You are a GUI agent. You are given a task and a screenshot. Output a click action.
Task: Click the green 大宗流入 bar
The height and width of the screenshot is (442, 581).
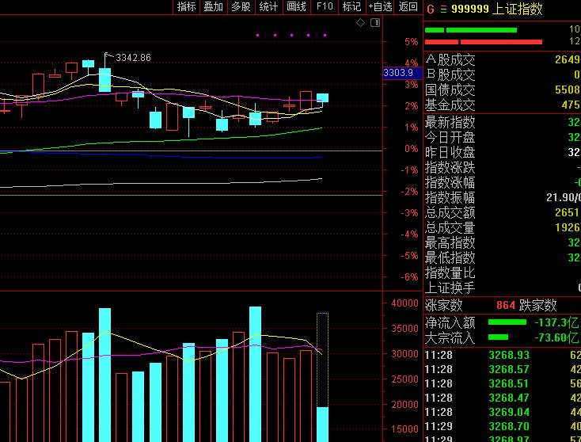tap(499, 337)
